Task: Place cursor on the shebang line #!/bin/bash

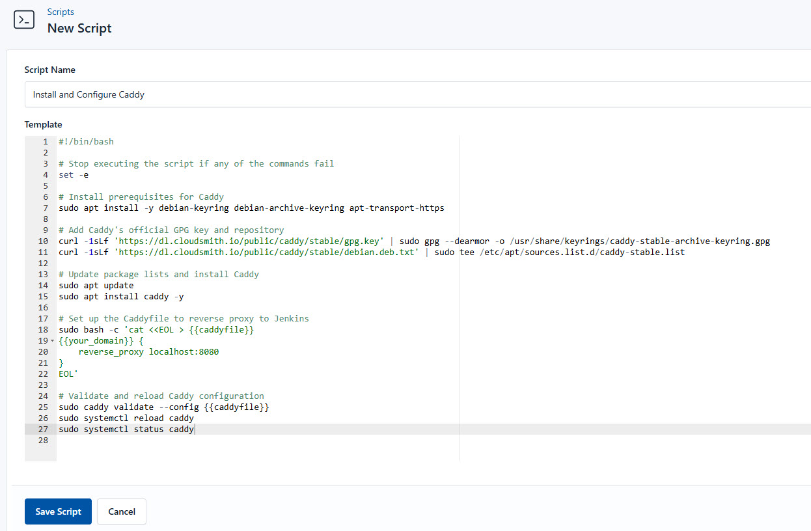Action: click(x=87, y=141)
